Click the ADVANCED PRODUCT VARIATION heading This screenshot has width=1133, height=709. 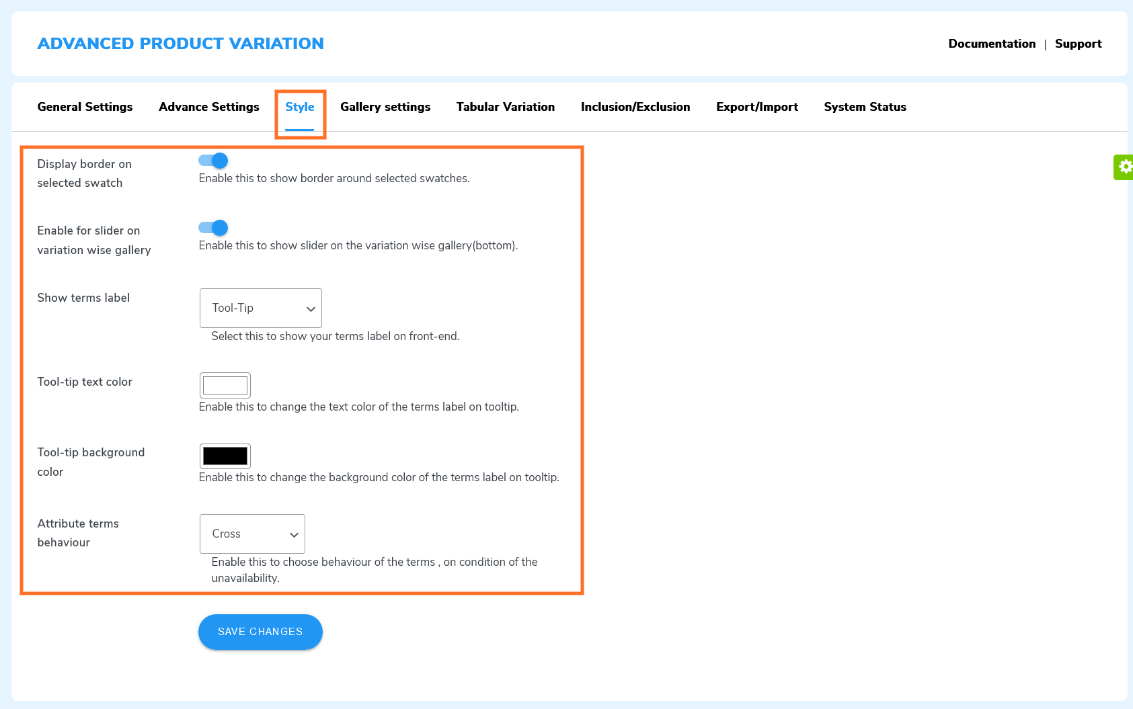[x=181, y=43]
